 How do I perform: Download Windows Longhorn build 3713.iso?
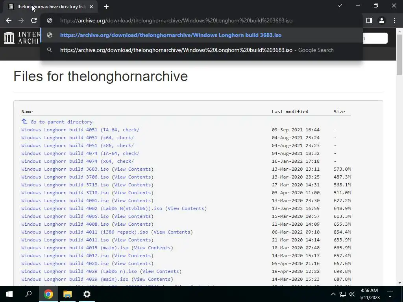coord(65,185)
